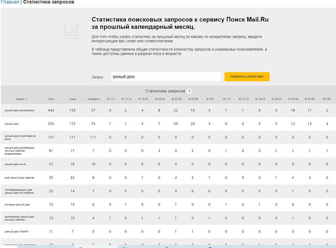The image size is (336, 248).
Task: Click the Уники value 22 in the уфанет row
Action: click(x=73, y=178)
